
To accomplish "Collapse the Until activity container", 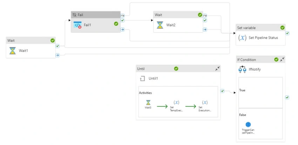I will (217, 69).
